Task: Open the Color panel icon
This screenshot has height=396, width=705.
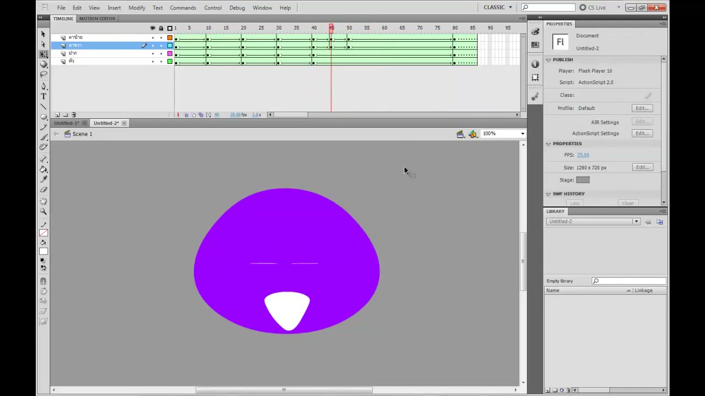Action: click(535, 32)
